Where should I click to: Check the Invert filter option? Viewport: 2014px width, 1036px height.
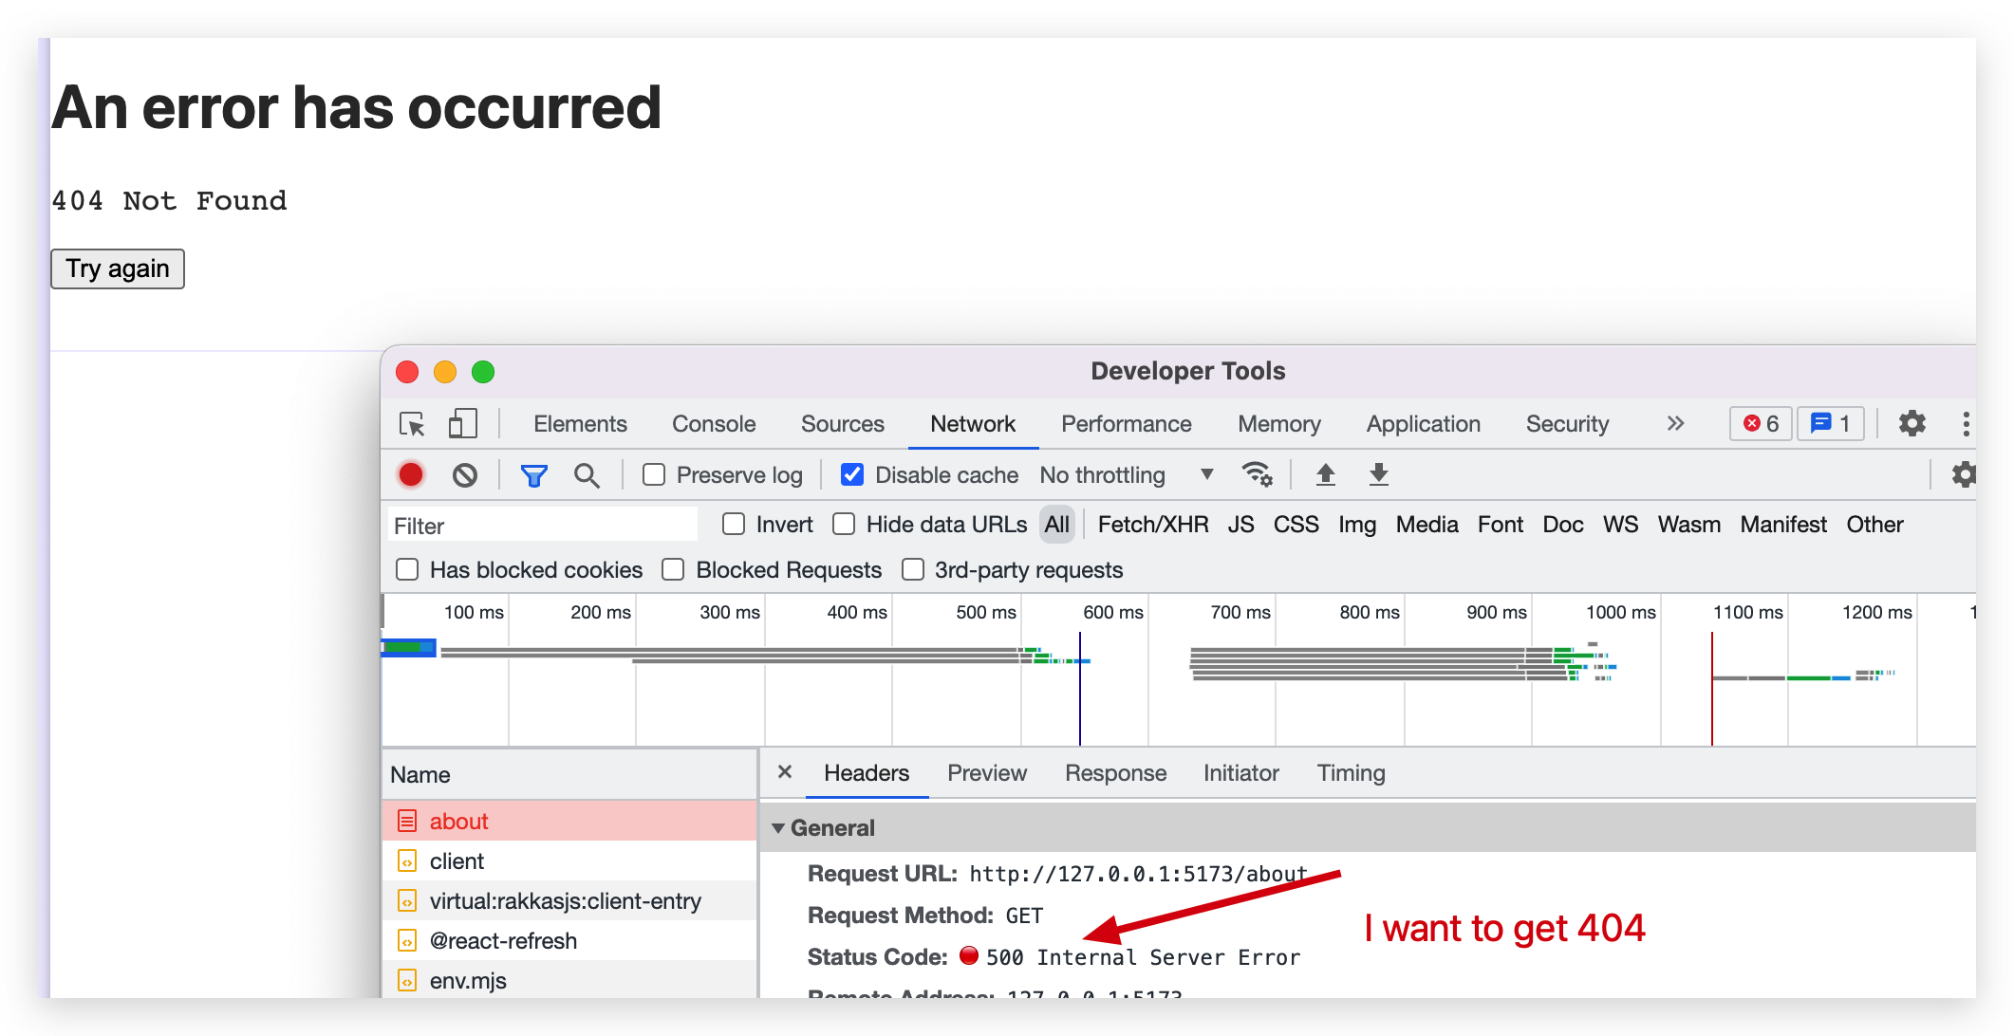(x=733, y=524)
